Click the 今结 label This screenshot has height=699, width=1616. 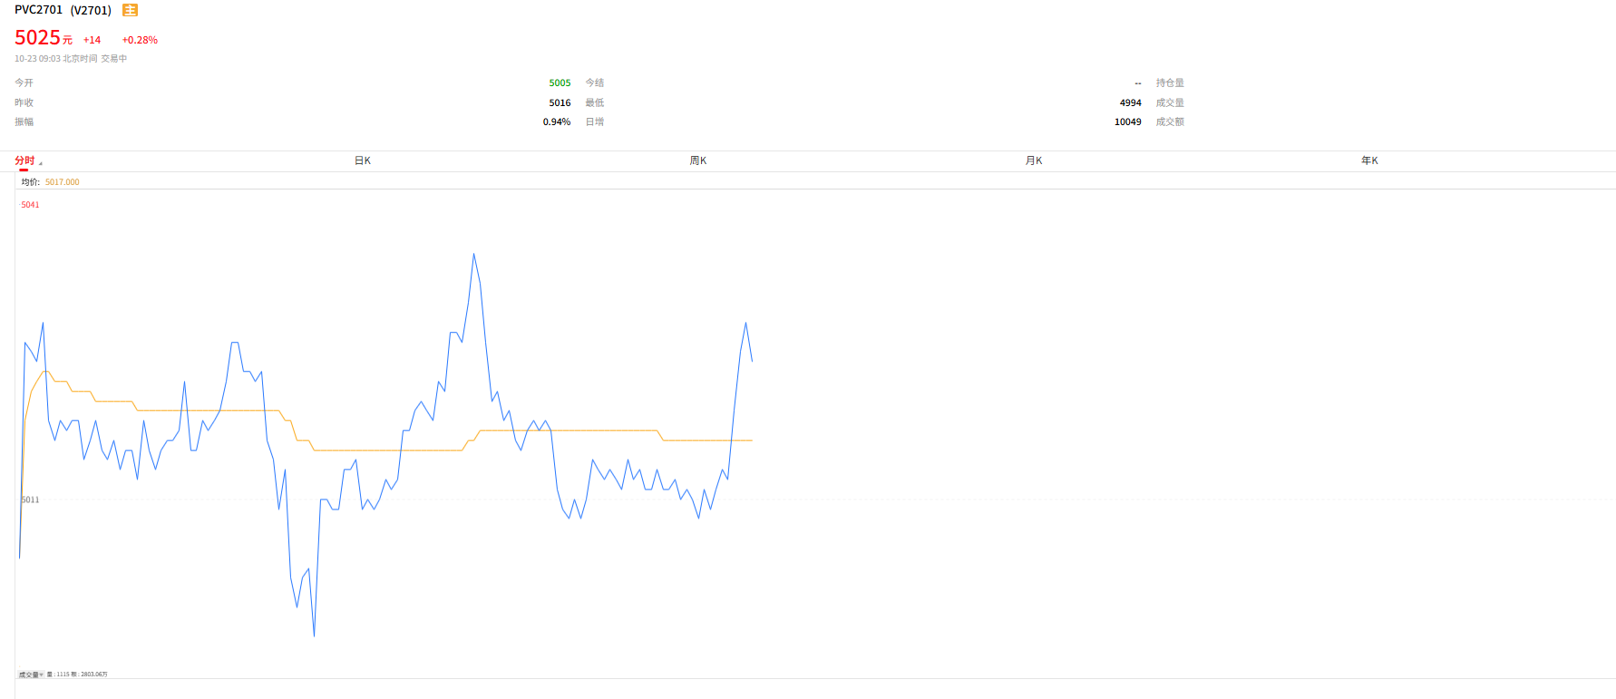coord(595,83)
